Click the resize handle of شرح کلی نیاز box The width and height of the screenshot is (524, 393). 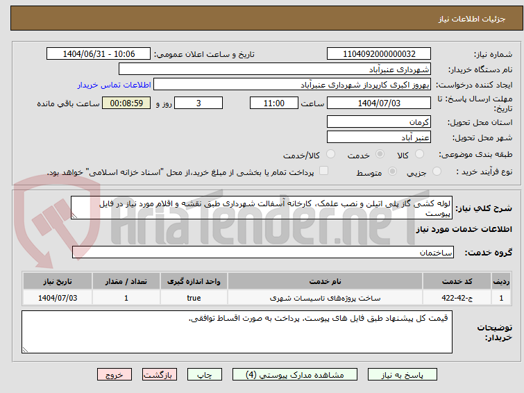(74, 216)
